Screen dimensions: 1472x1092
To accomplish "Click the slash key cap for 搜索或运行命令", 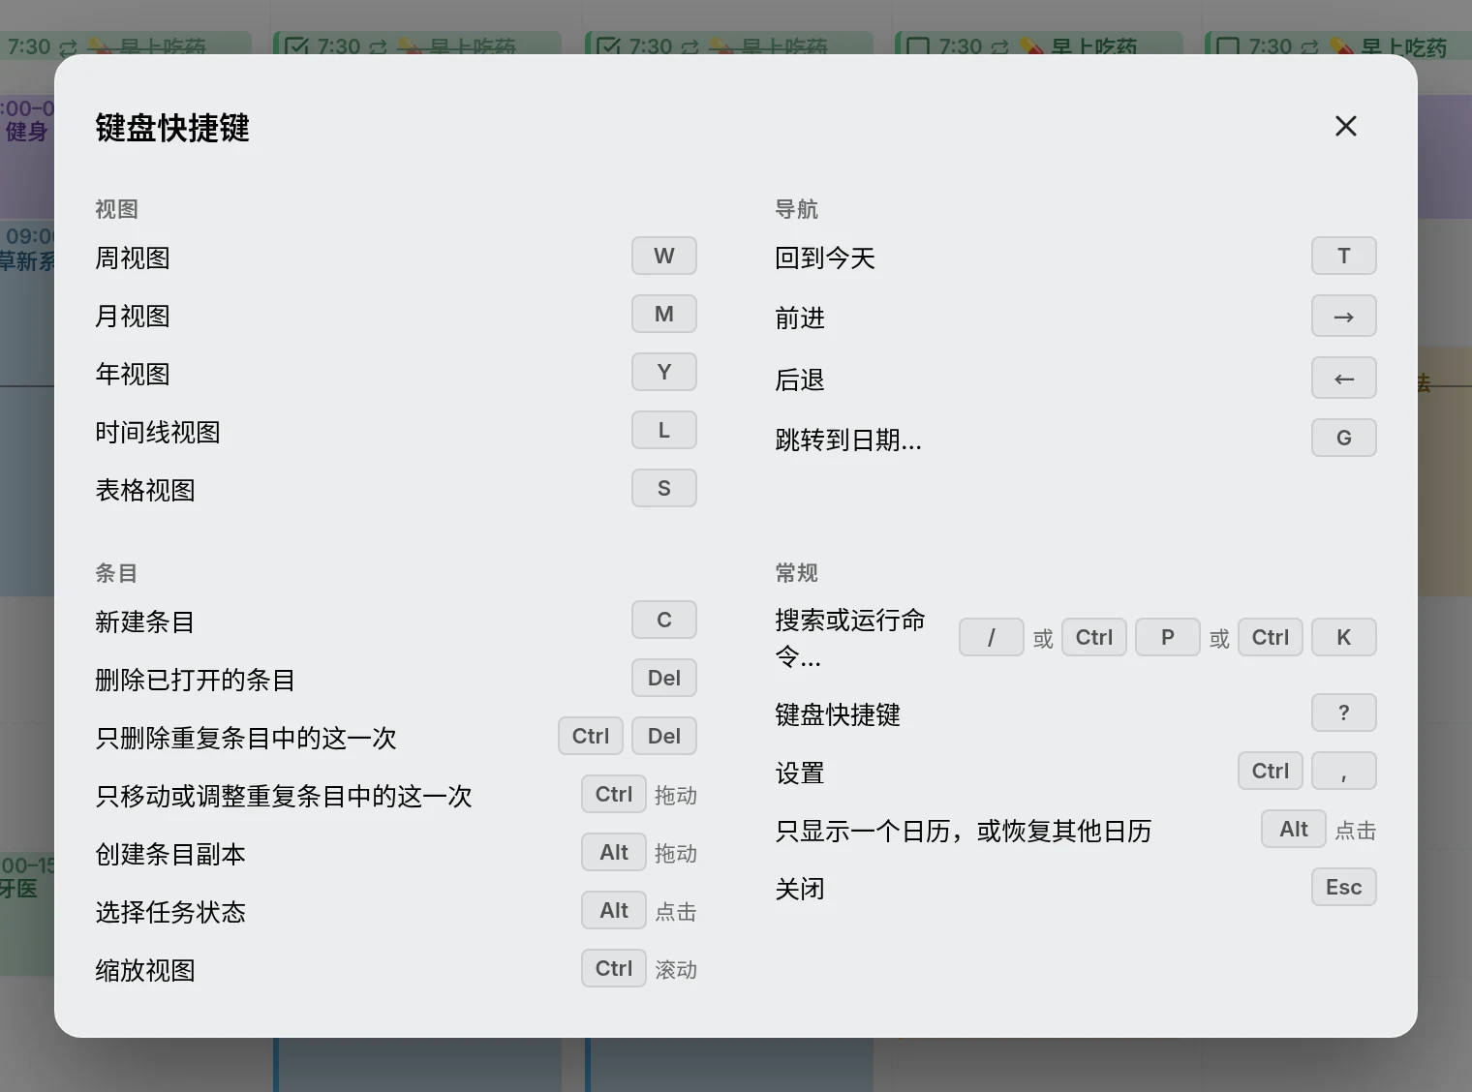I will point(992,638).
